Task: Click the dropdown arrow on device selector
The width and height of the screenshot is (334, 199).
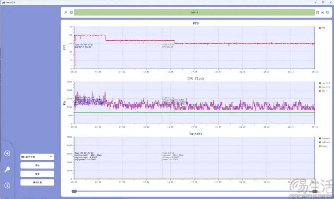Action: coord(51,157)
